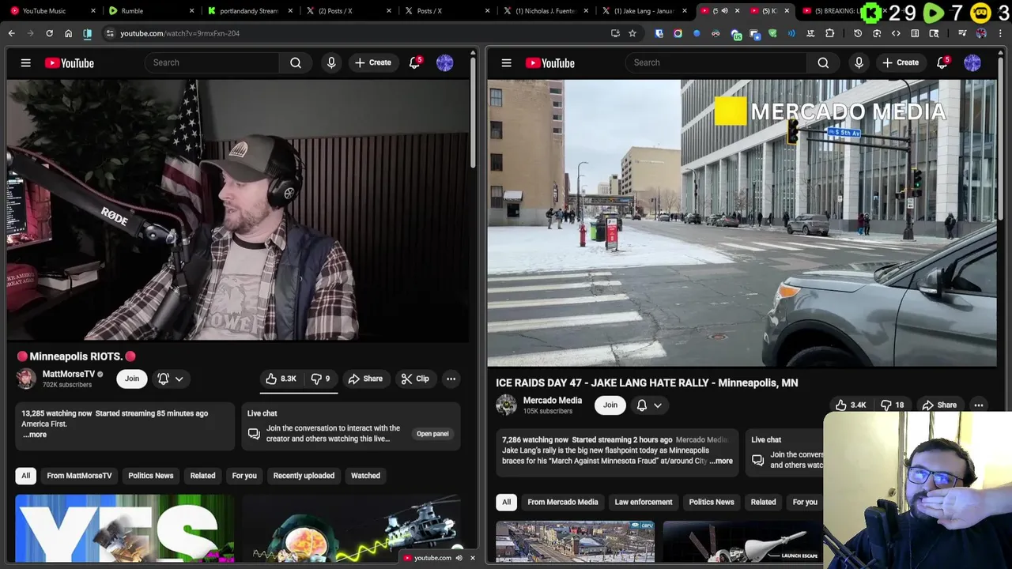Click the address bar showing youtube.com
Viewport: 1012px width, 569px height.
click(x=356, y=33)
